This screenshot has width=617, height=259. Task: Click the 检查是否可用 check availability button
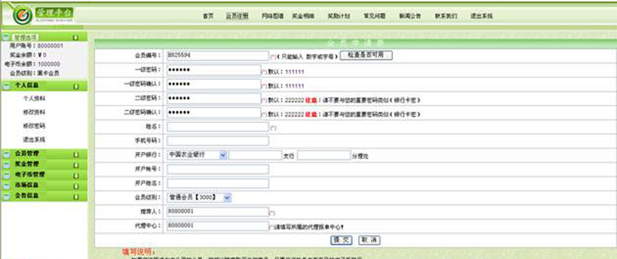pos(366,56)
